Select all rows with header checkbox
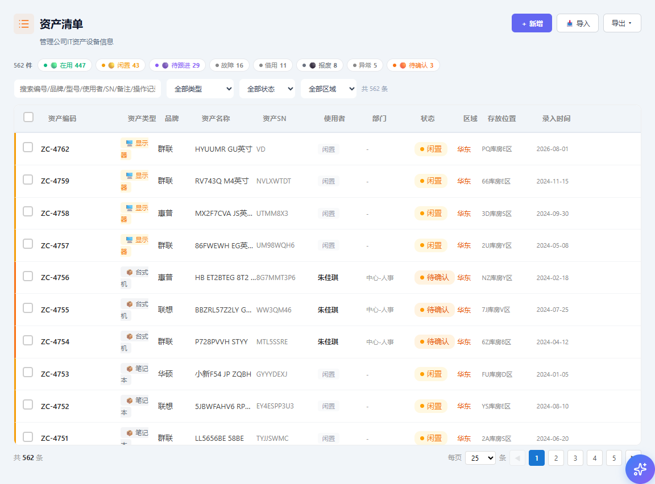 [28, 117]
